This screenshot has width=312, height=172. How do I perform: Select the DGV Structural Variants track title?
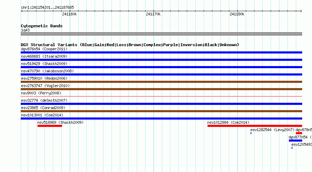point(130,45)
